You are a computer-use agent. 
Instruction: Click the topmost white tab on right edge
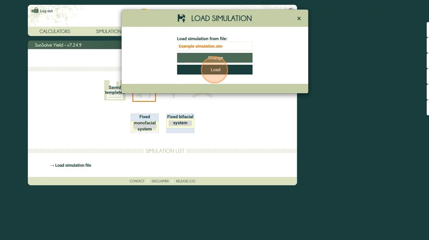click(427, 30)
